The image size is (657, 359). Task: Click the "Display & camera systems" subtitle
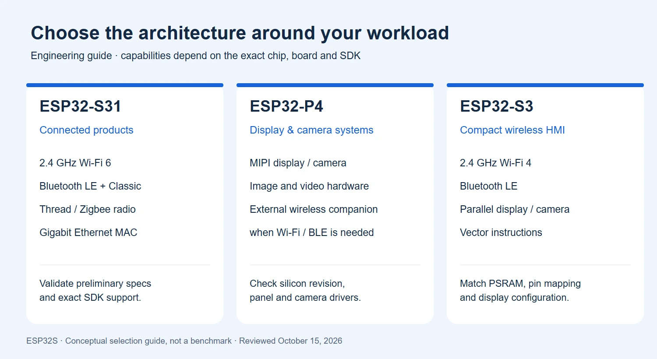[x=311, y=130]
